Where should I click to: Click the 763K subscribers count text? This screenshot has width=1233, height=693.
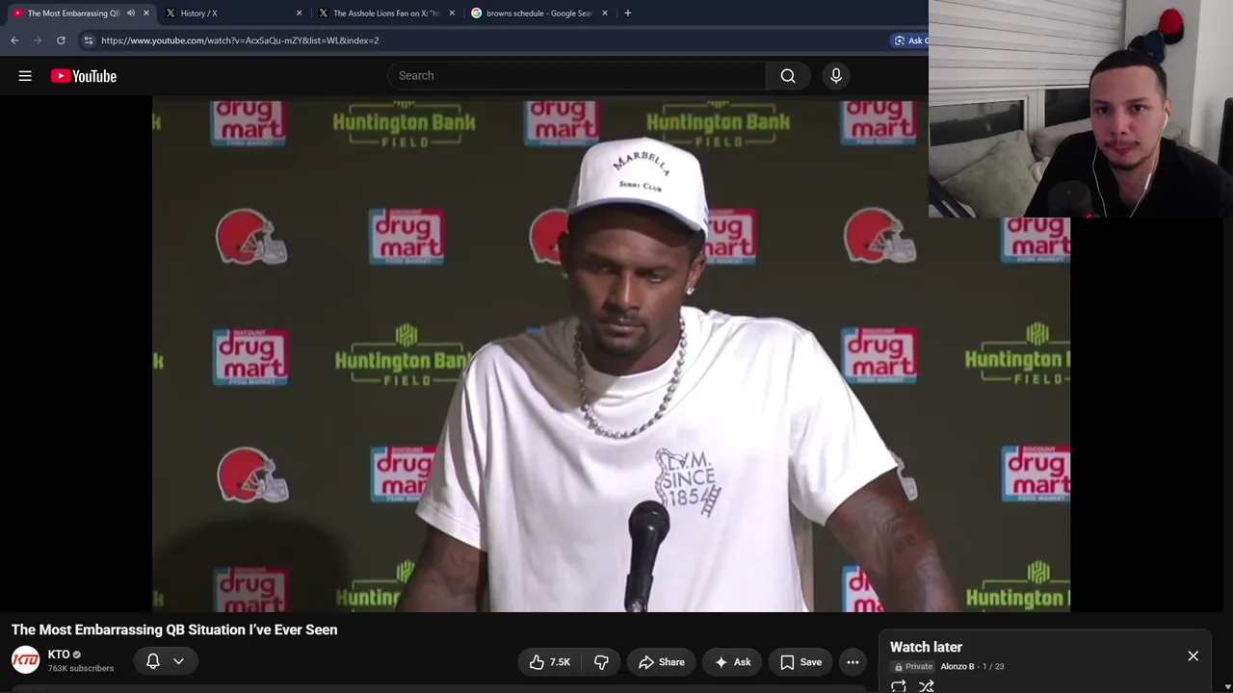(81, 668)
